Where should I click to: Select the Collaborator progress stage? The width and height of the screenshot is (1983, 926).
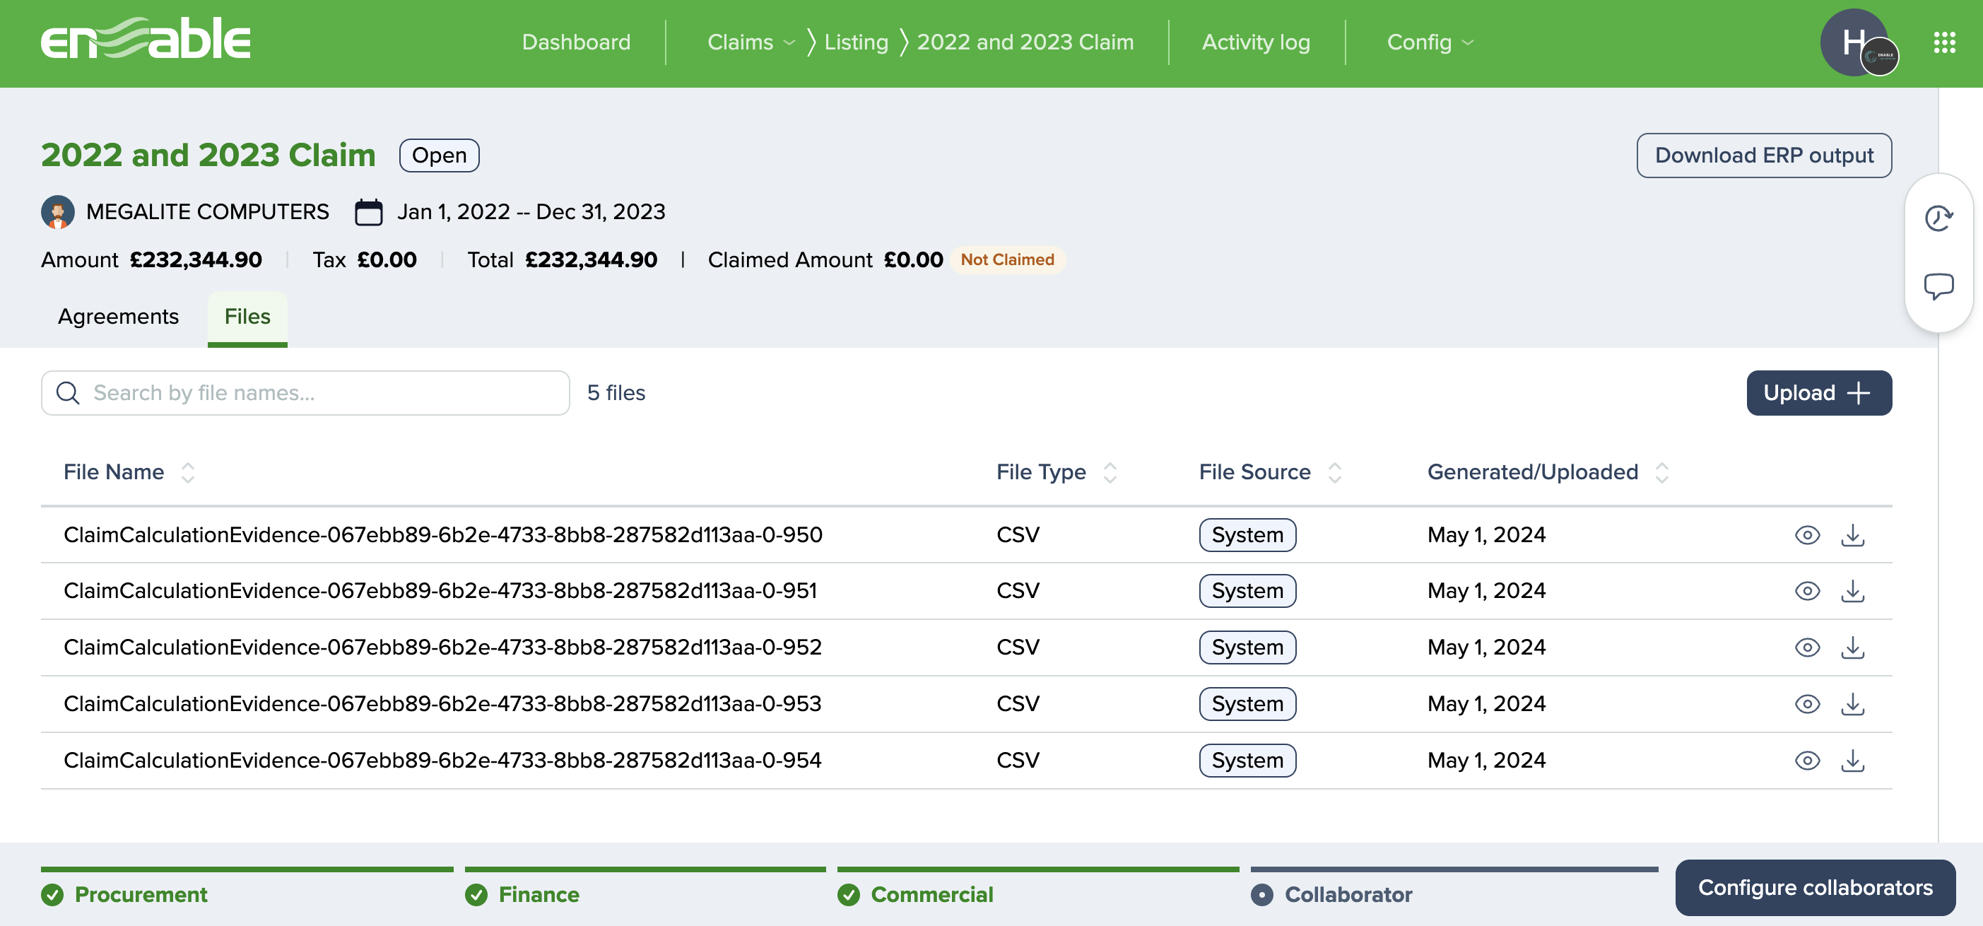1347,894
